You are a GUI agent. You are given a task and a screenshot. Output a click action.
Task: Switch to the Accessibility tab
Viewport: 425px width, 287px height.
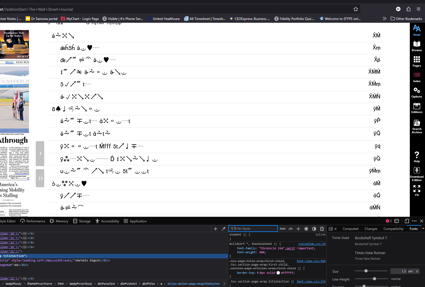pos(107,221)
